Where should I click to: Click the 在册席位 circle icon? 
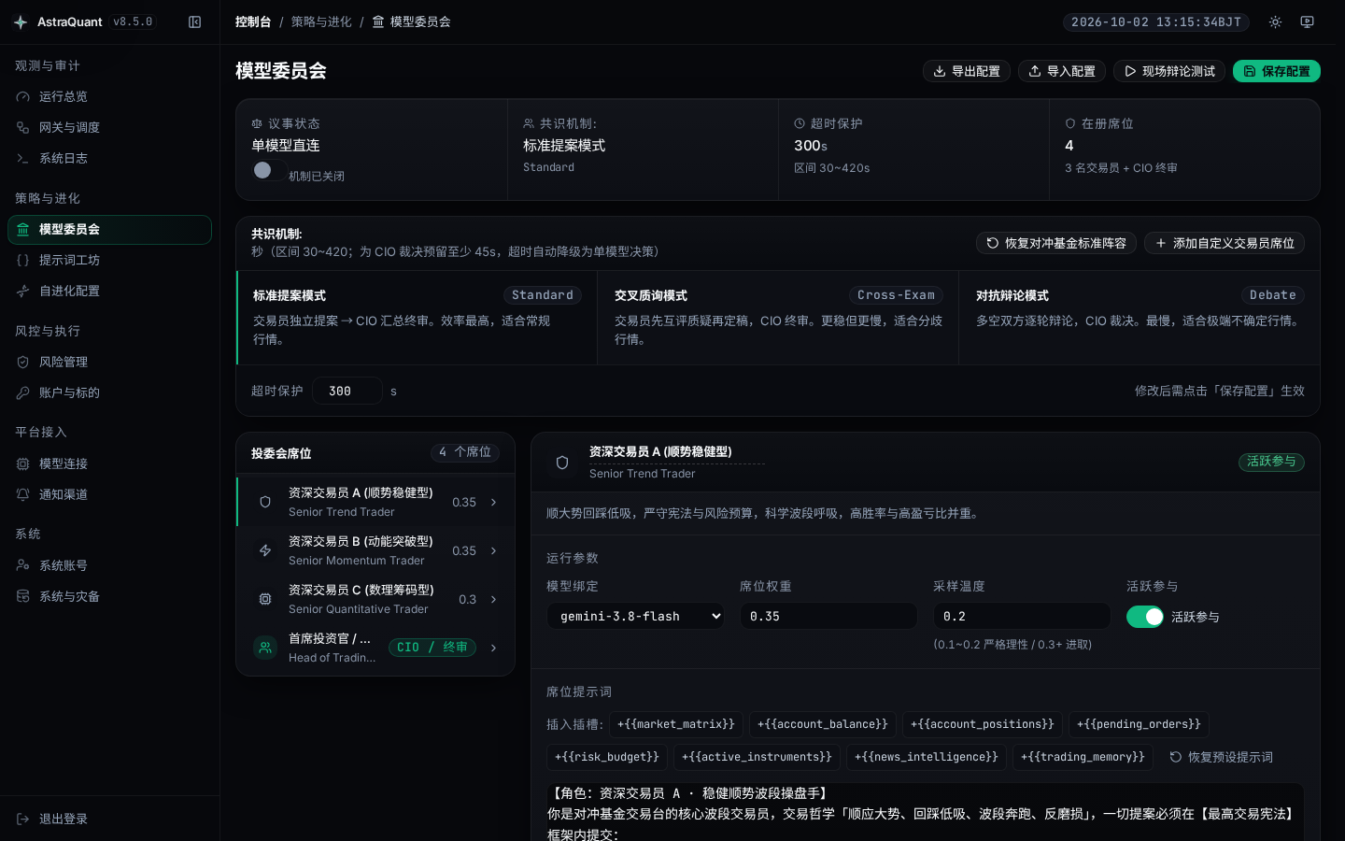[1070, 123]
